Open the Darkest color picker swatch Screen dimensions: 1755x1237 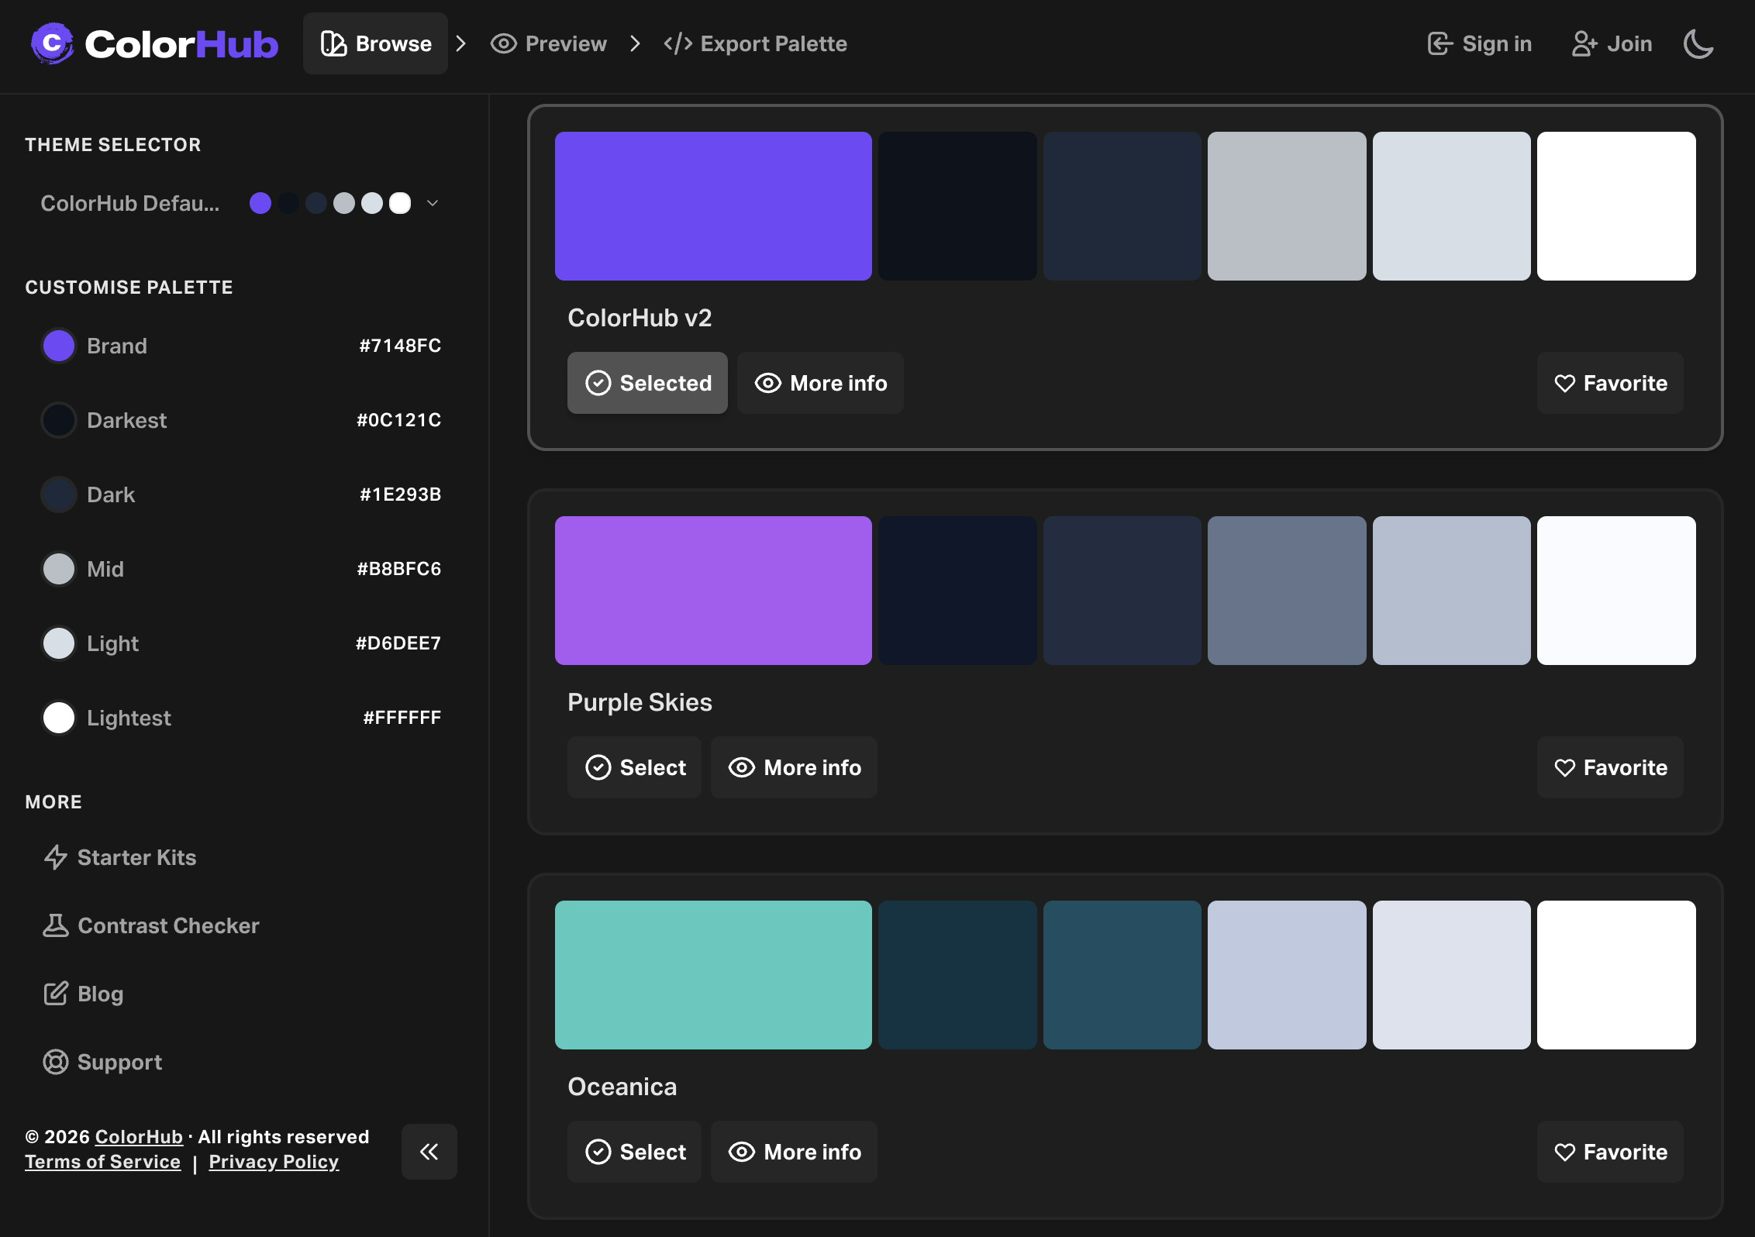59,420
